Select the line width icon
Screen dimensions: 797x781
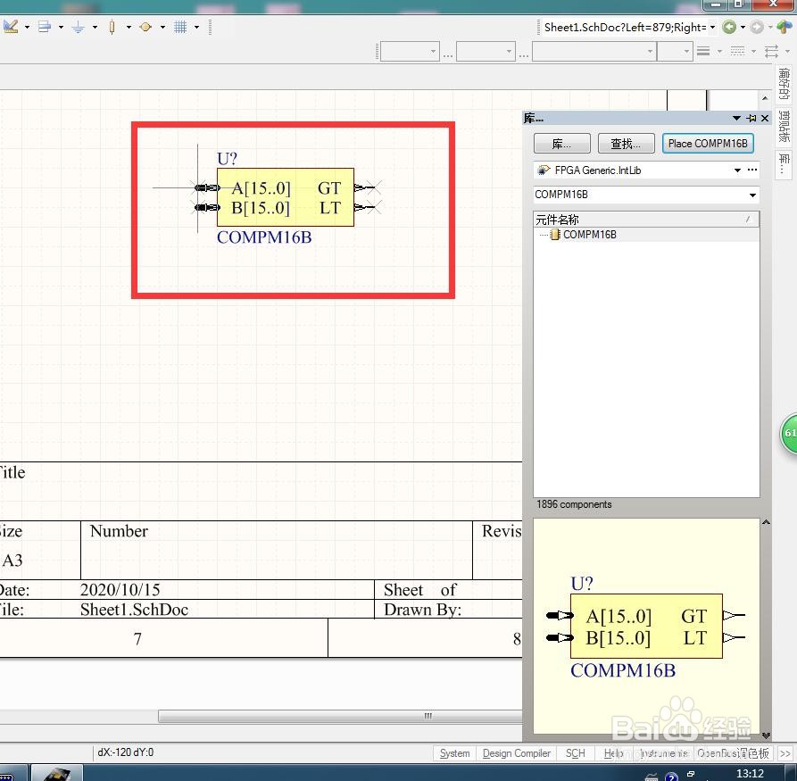pyautogui.click(x=703, y=51)
